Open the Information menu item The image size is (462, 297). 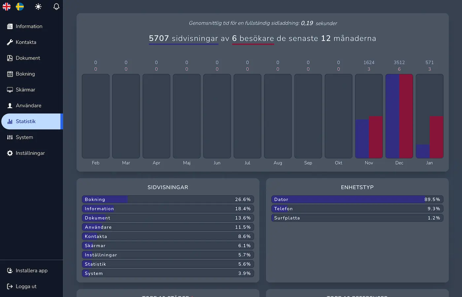tap(31, 26)
